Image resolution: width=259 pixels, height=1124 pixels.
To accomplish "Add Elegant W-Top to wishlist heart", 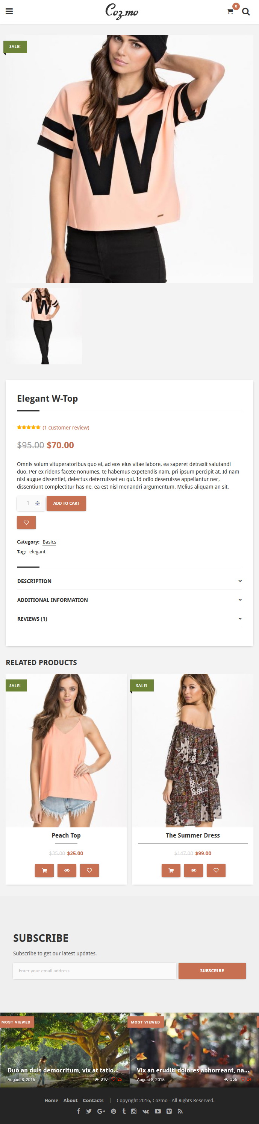I will click(x=26, y=522).
